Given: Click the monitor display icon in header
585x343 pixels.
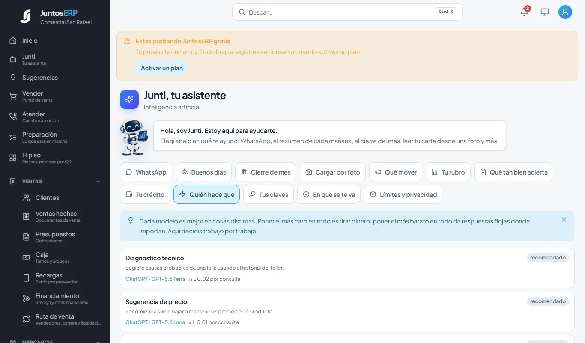Looking at the screenshot, I should tap(545, 12).
